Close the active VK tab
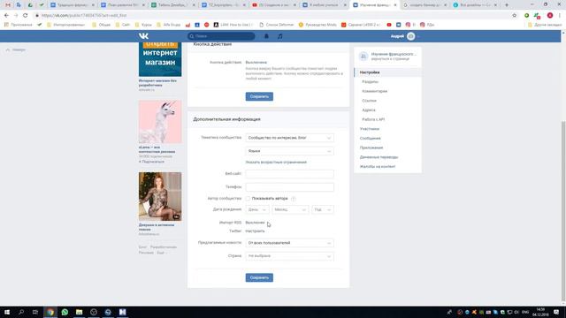This screenshot has width=566, height=318. (x=395, y=5)
